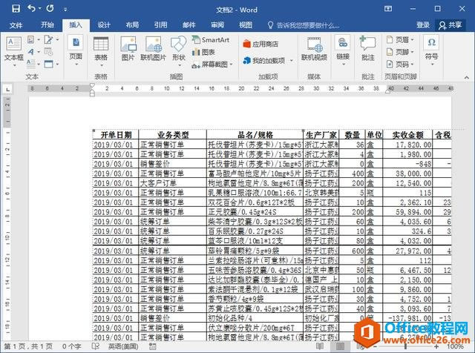Add a comment with 批注 icon
475x353 pixels.
pos(368,48)
